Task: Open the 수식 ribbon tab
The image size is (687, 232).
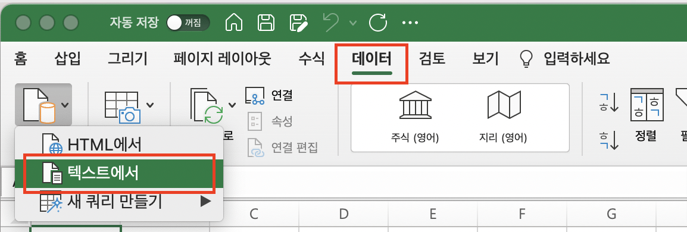Action: tap(311, 58)
